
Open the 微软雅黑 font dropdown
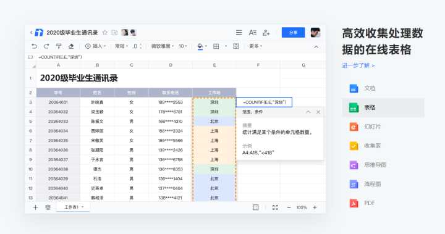[x=163, y=46]
